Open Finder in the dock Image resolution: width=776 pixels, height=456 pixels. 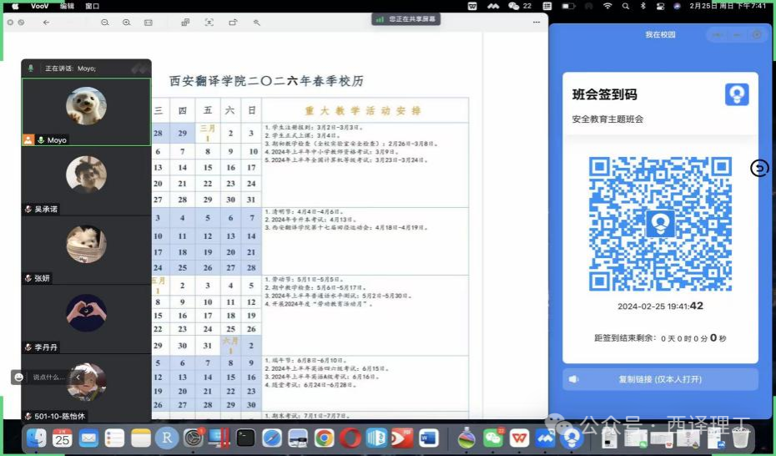(36, 437)
